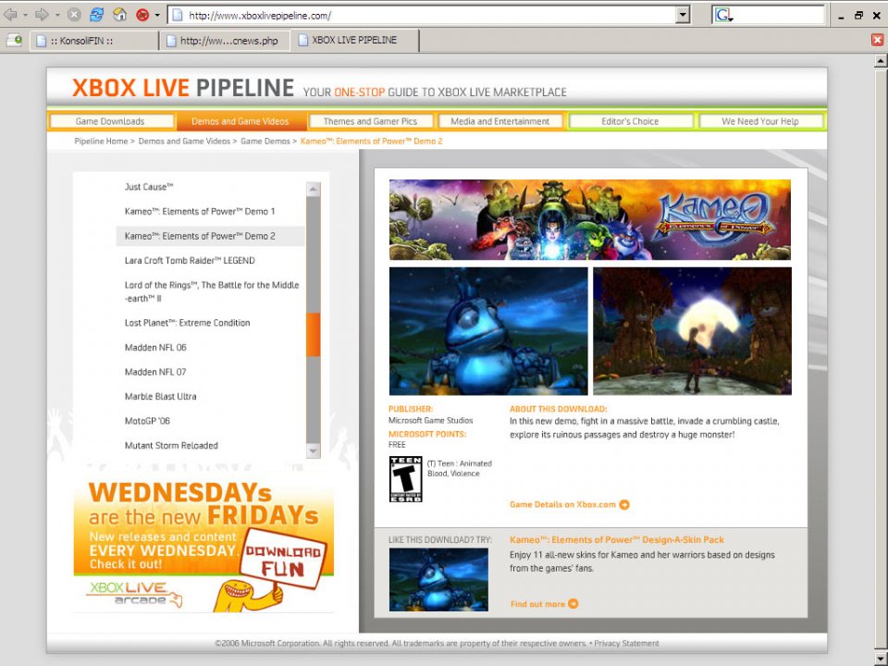This screenshot has height=666, width=888.
Task: Open the address bar URL dropdown
Action: point(683,15)
